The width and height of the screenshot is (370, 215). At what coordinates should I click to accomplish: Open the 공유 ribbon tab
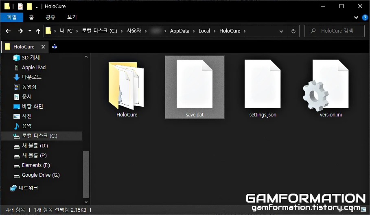50,17
